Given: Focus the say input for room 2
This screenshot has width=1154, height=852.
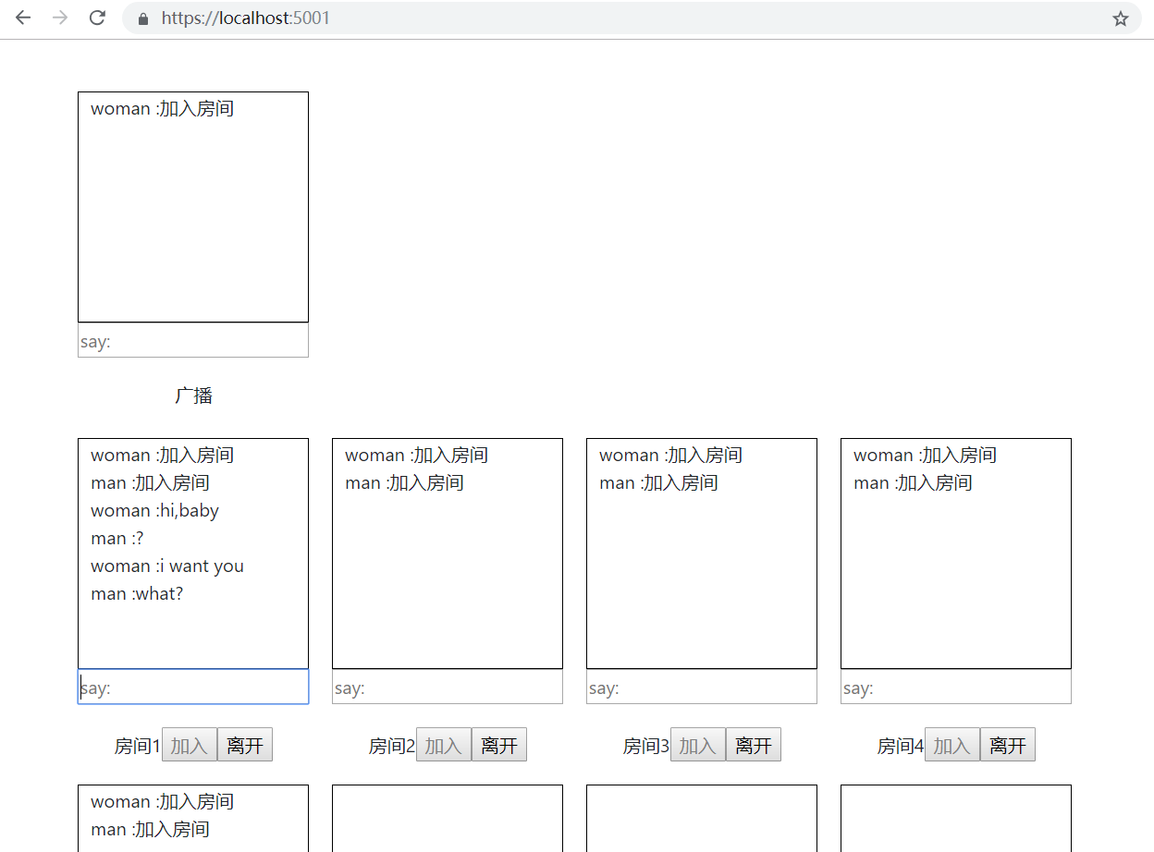Looking at the screenshot, I should 448,687.
